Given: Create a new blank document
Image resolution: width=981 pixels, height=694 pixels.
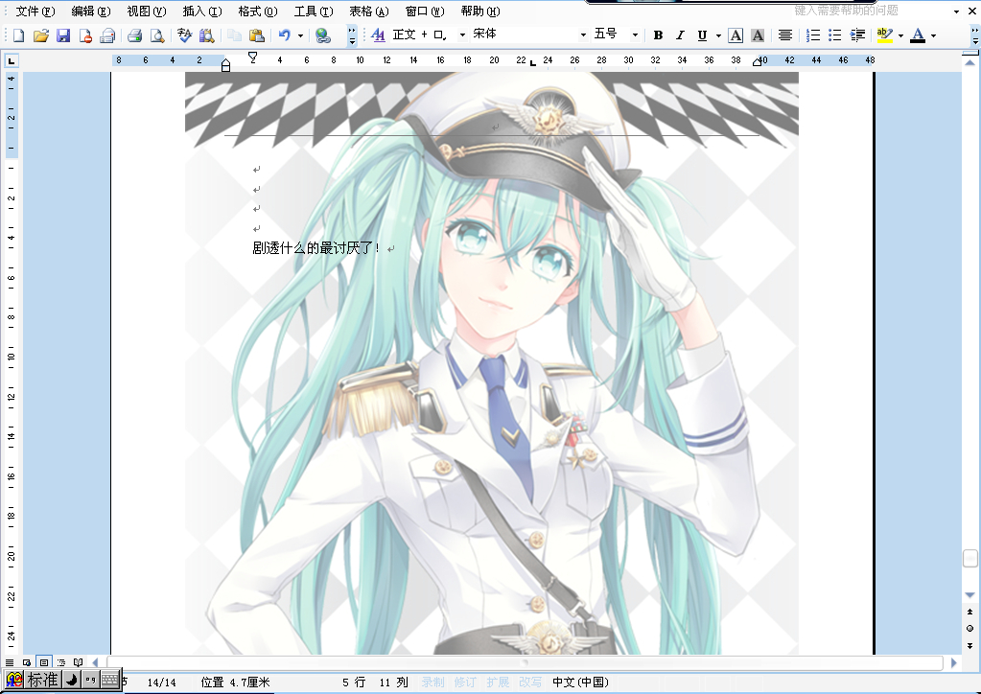Looking at the screenshot, I should [19, 35].
